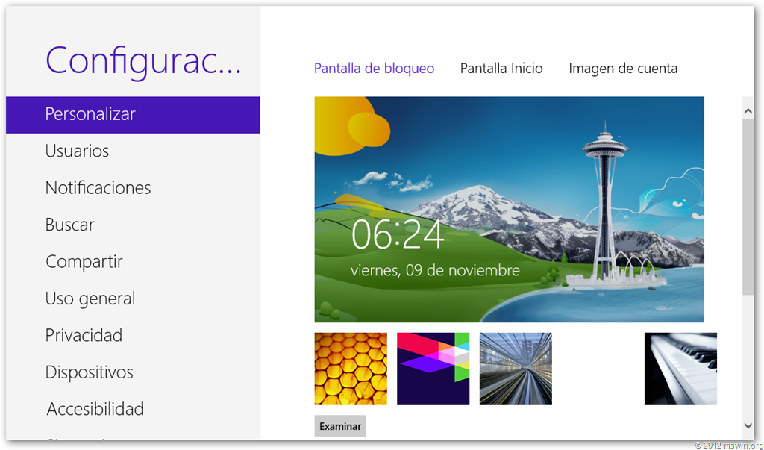Select the train tunnel thumbnail image
764x450 pixels.
click(x=516, y=369)
